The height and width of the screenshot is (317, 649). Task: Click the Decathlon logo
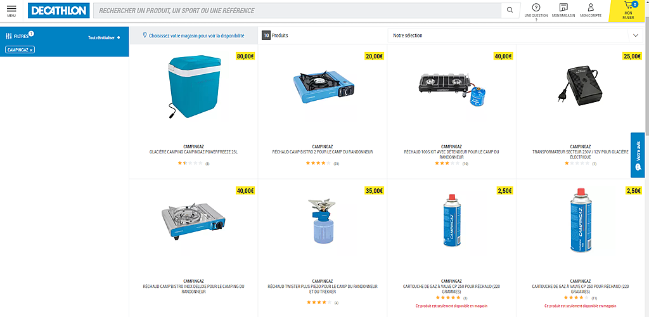[x=59, y=10]
